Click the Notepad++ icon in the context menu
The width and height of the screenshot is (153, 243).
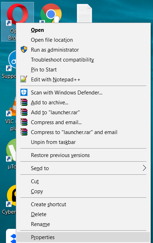[x=24, y=79]
